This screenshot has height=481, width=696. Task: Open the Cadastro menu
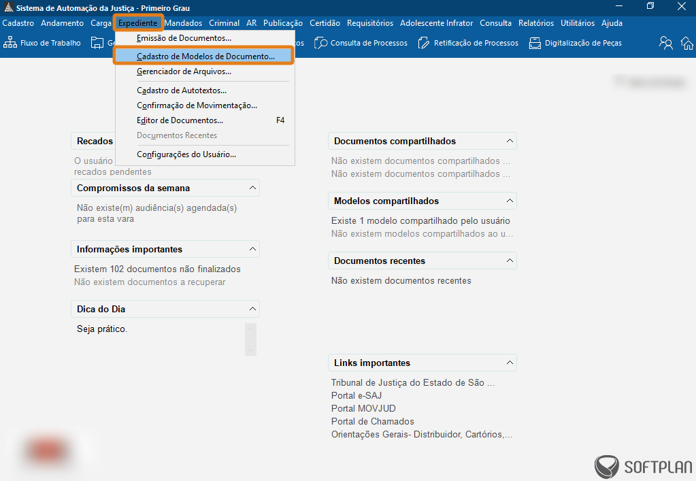pyautogui.click(x=18, y=23)
